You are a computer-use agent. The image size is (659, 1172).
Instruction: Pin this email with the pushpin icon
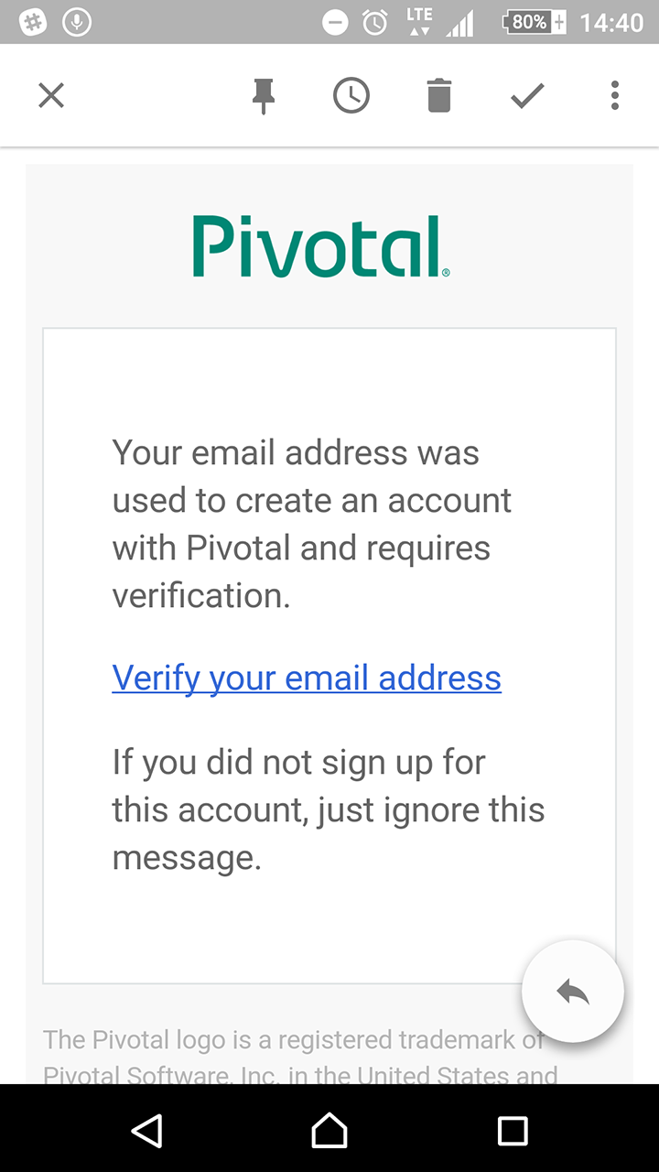click(x=264, y=96)
